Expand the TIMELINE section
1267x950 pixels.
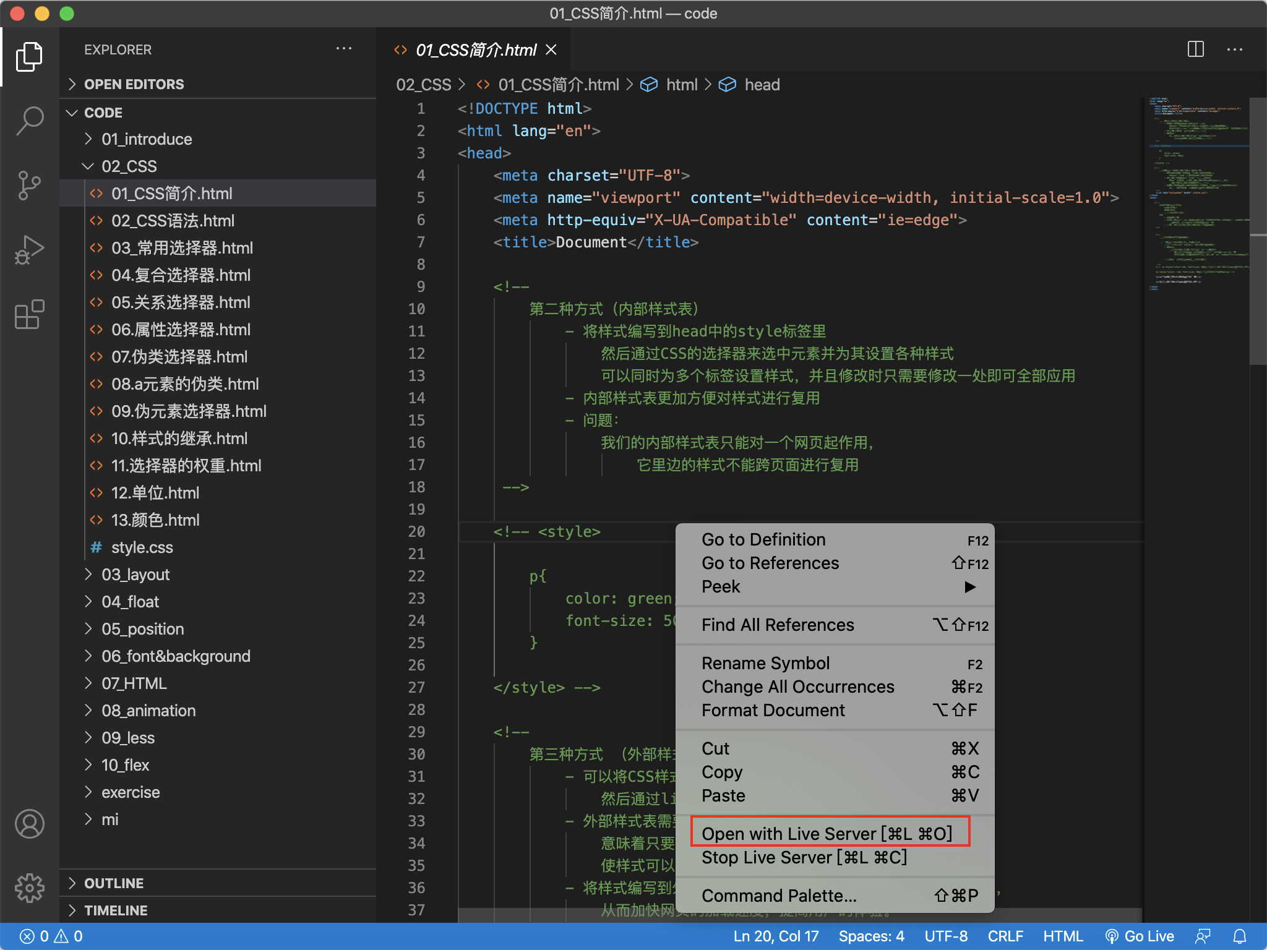click(115, 910)
